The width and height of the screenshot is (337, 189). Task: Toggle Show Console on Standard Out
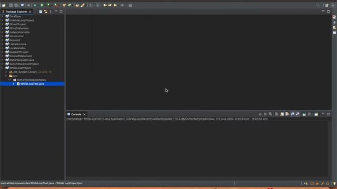(292, 114)
